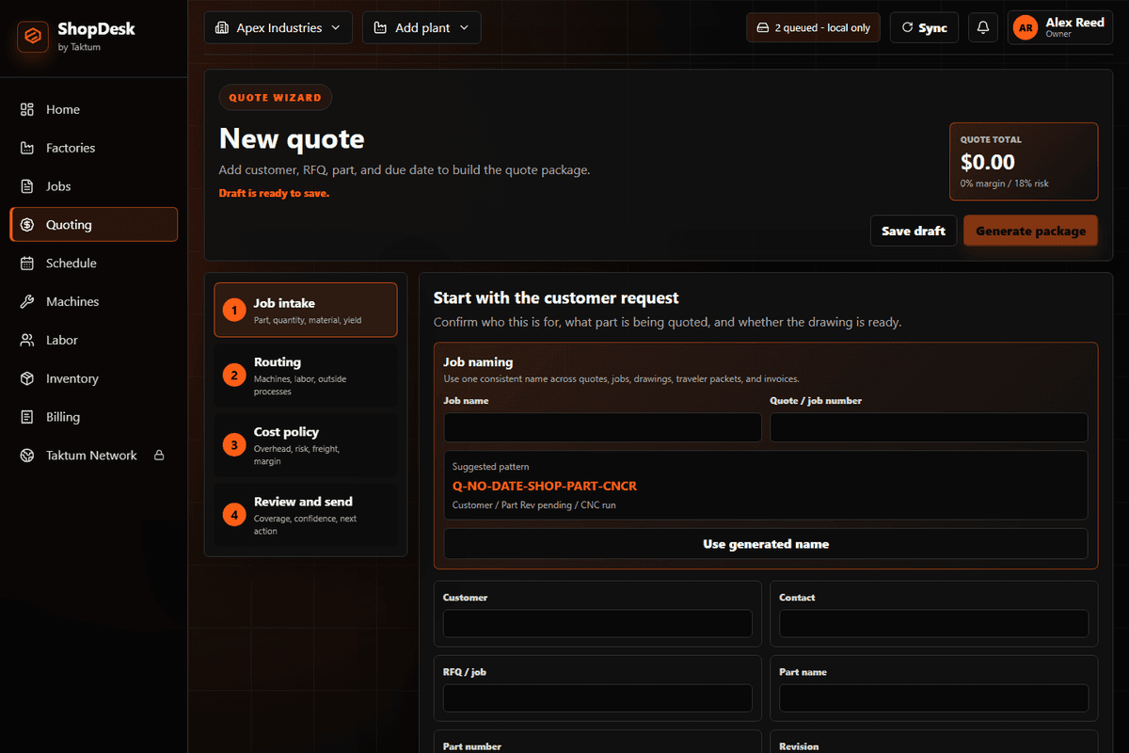Click into the Contact input field
The image size is (1129, 753).
pyautogui.click(x=934, y=623)
